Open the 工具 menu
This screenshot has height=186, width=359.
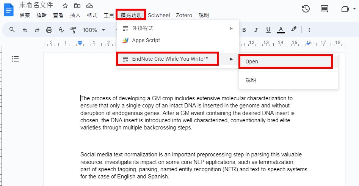coord(109,15)
